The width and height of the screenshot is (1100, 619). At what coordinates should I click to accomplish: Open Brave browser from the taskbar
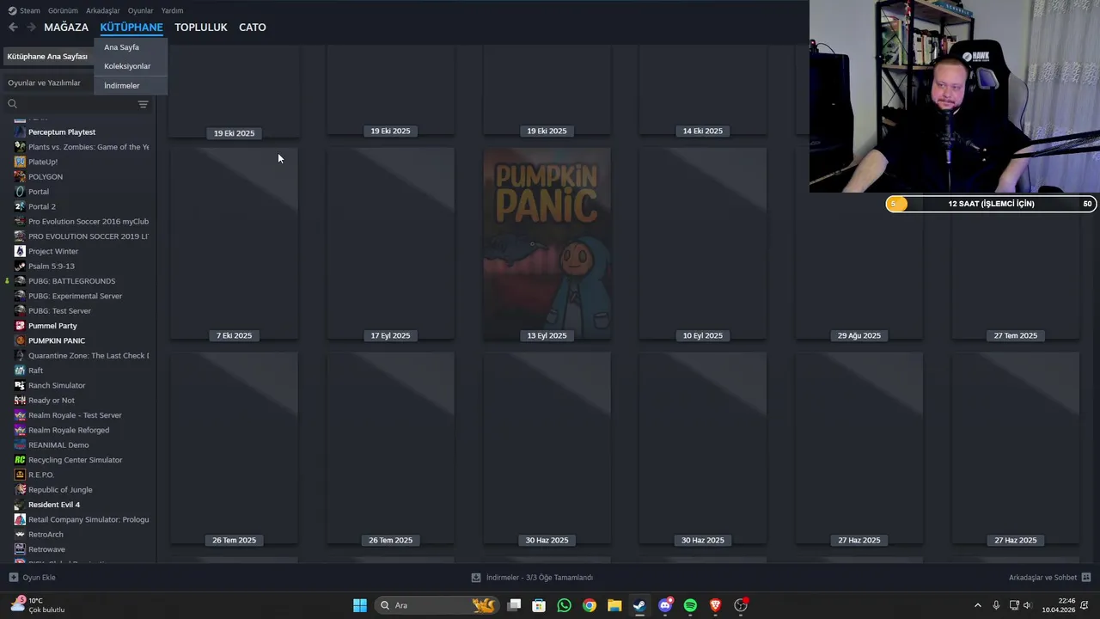point(715,605)
